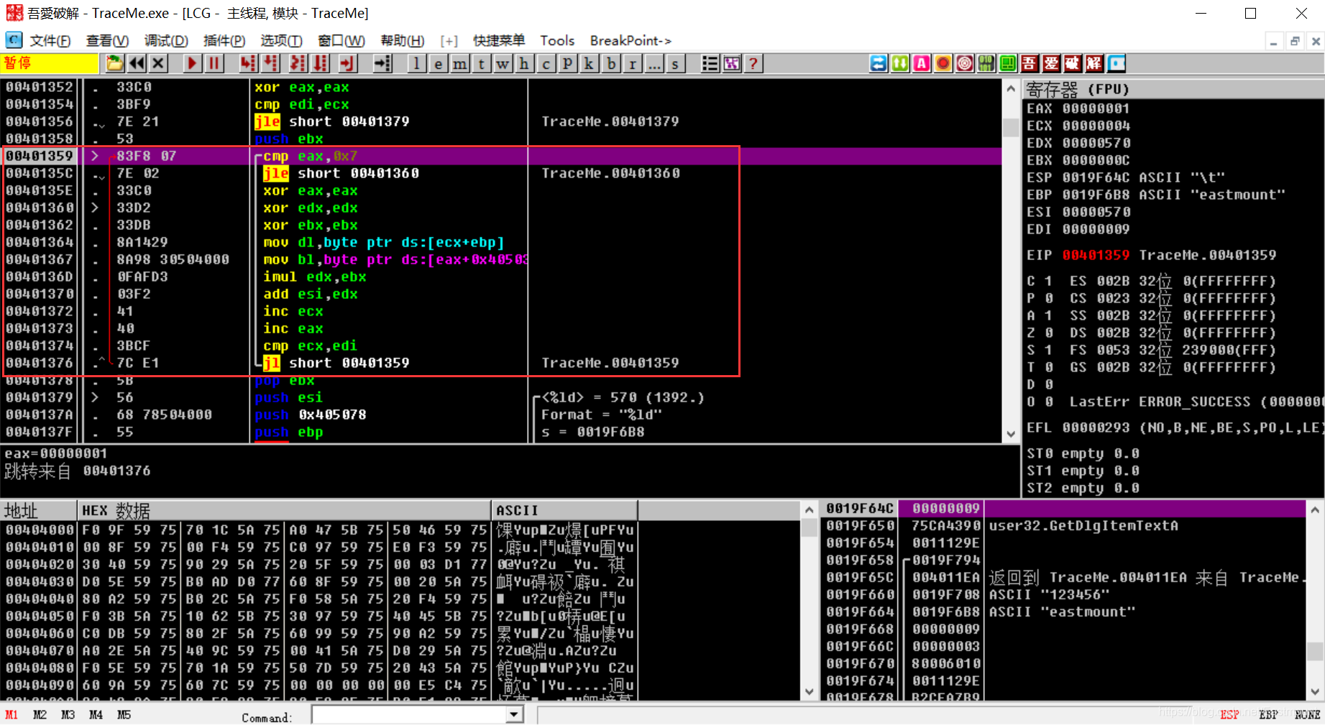Switch to the M3 dump tab
Image resolution: width=1325 pixels, height=725 pixels.
coord(68,715)
